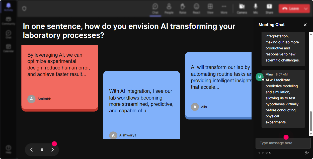Raise your hand in the meeting

pyautogui.click(x=183, y=9)
